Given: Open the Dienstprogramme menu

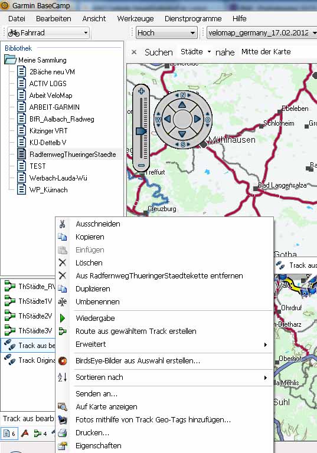Looking at the screenshot, I should (x=193, y=19).
